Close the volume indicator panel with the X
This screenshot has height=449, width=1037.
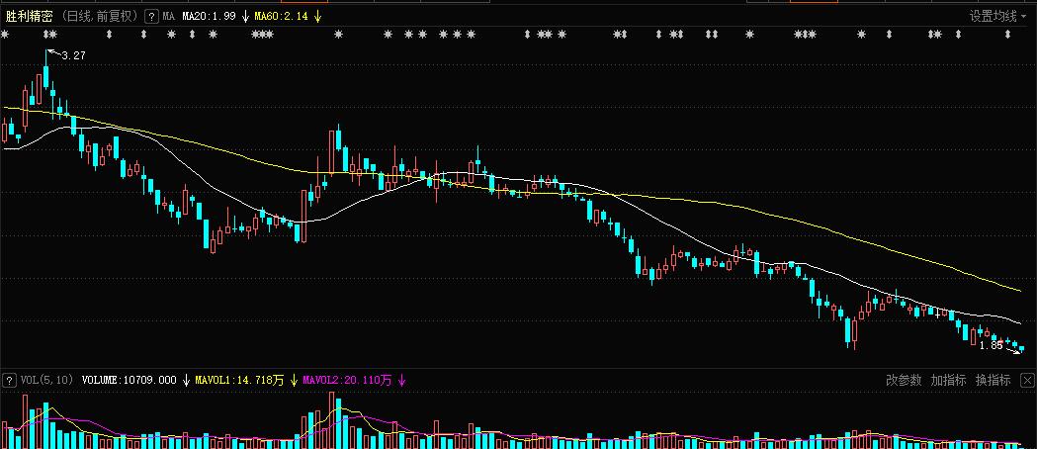tap(1027, 380)
